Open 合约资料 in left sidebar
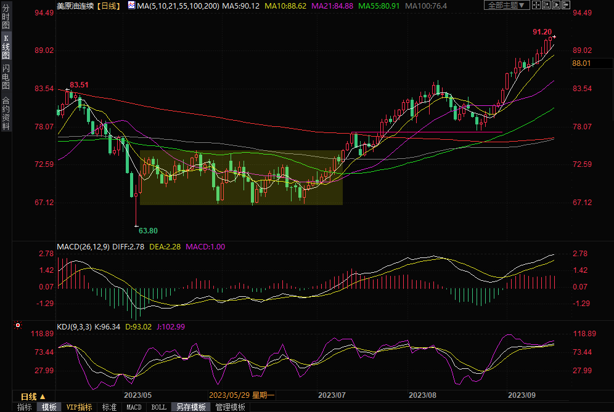This screenshot has height=412, width=614. 6,113
